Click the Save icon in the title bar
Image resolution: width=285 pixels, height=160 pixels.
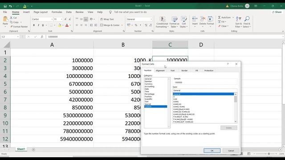(x=5, y=6)
